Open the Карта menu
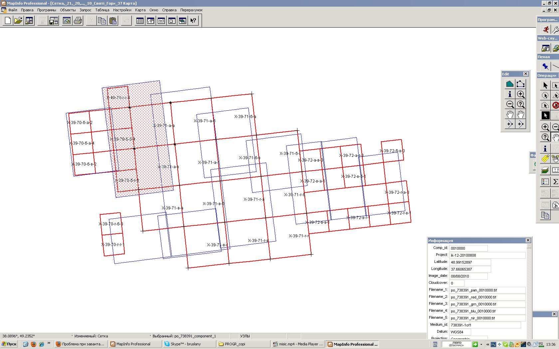Image resolution: width=559 pixels, height=349 pixels. (140, 10)
